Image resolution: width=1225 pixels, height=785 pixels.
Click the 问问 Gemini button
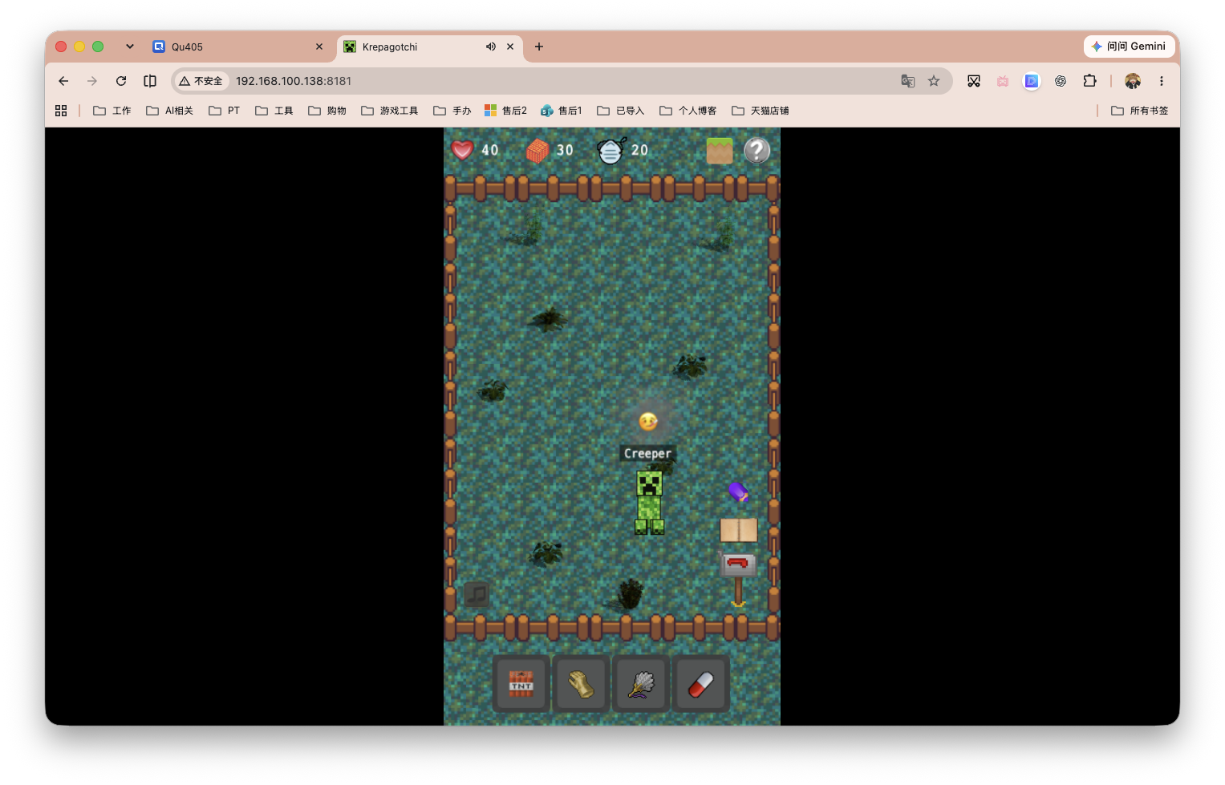tap(1130, 47)
